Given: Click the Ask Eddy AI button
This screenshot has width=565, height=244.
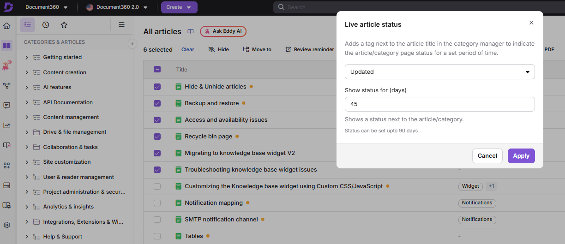Looking at the screenshot, I should [x=223, y=31].
